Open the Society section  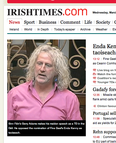pyautogui.click(x=103, y=22)
